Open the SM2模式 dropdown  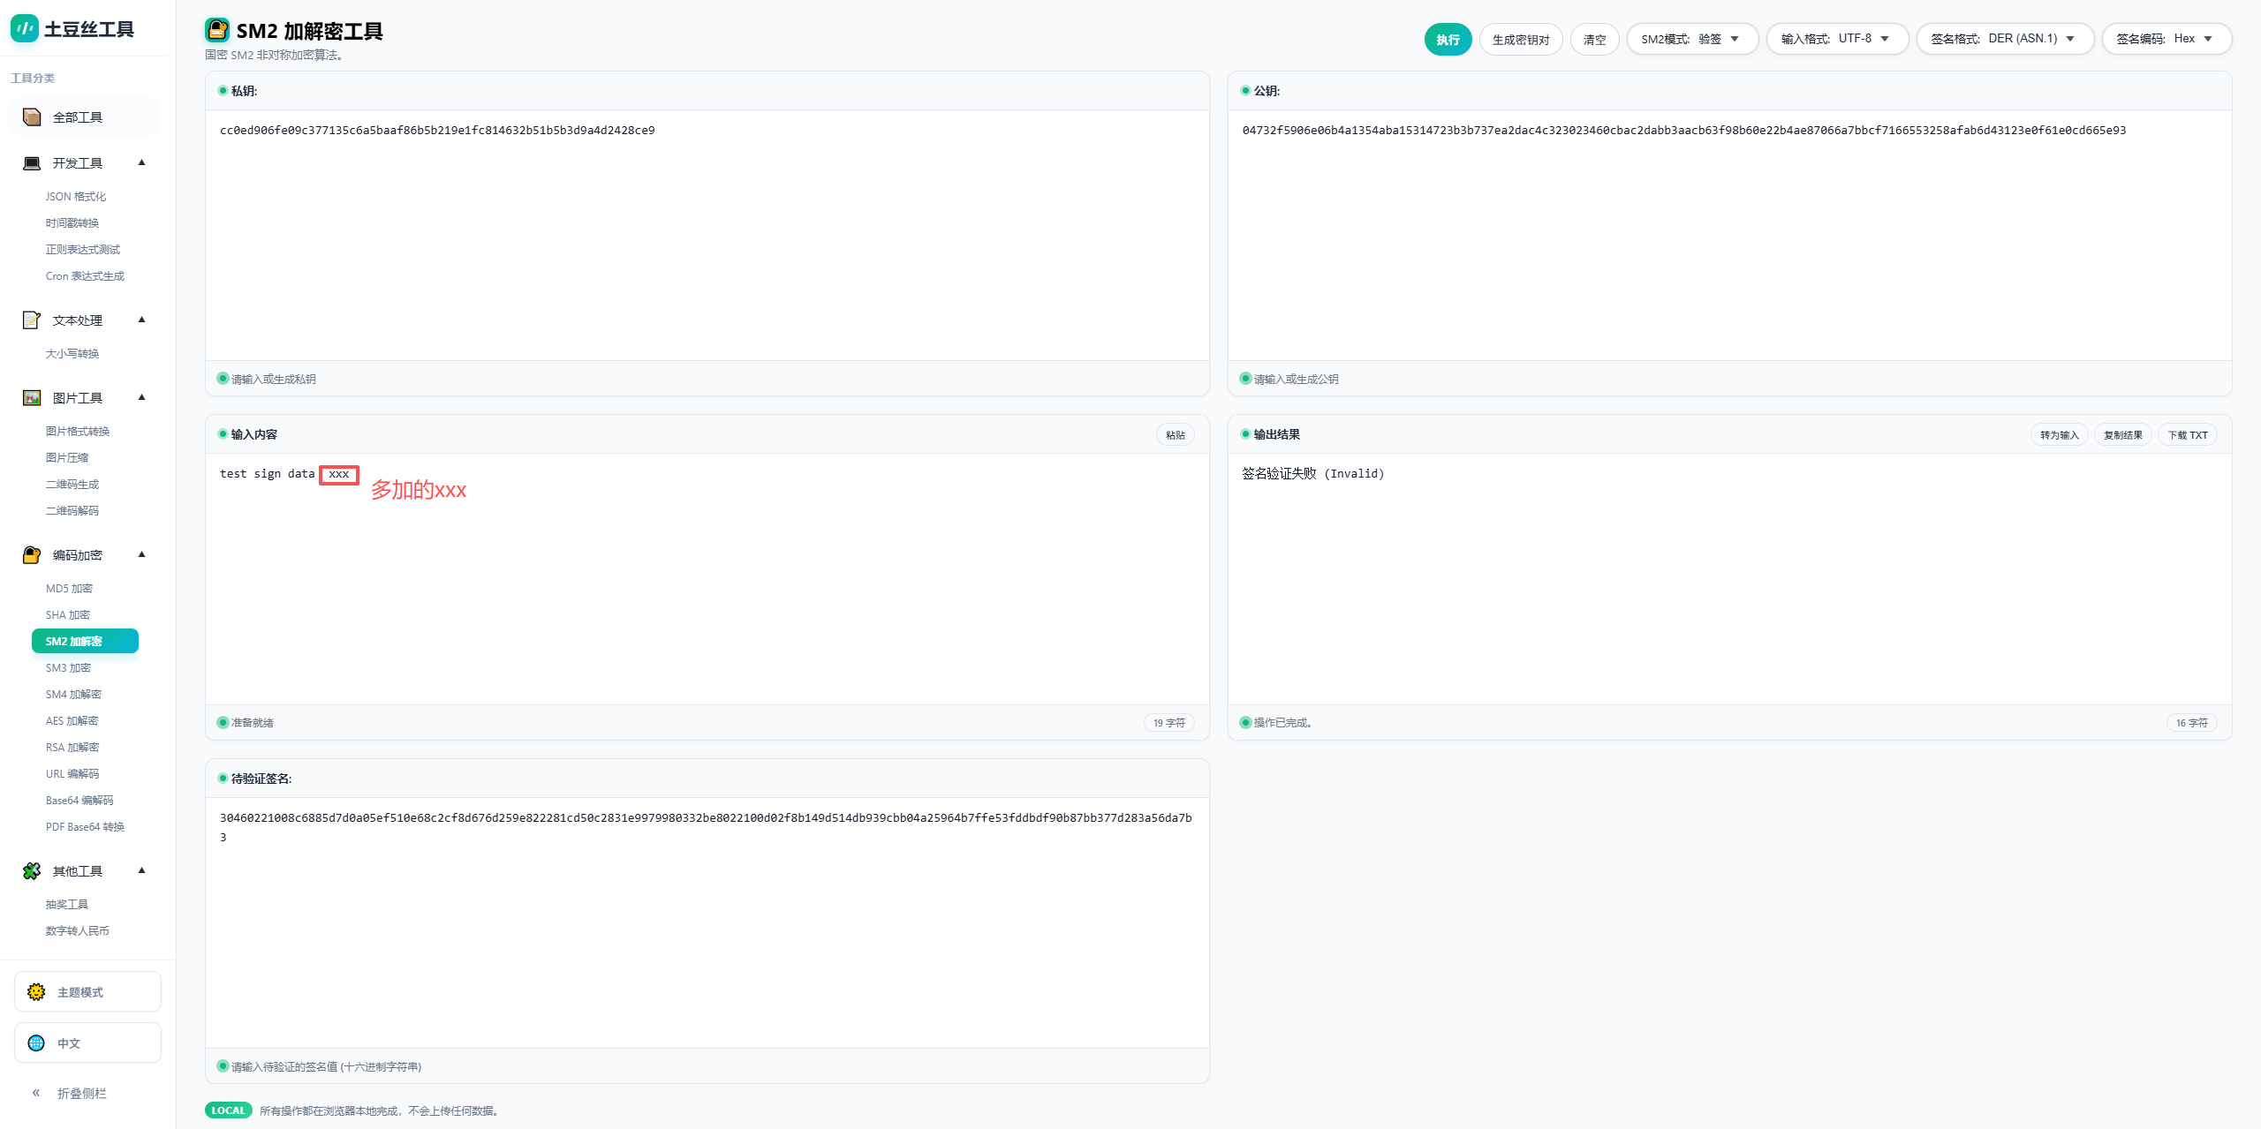coord(1691,39)
